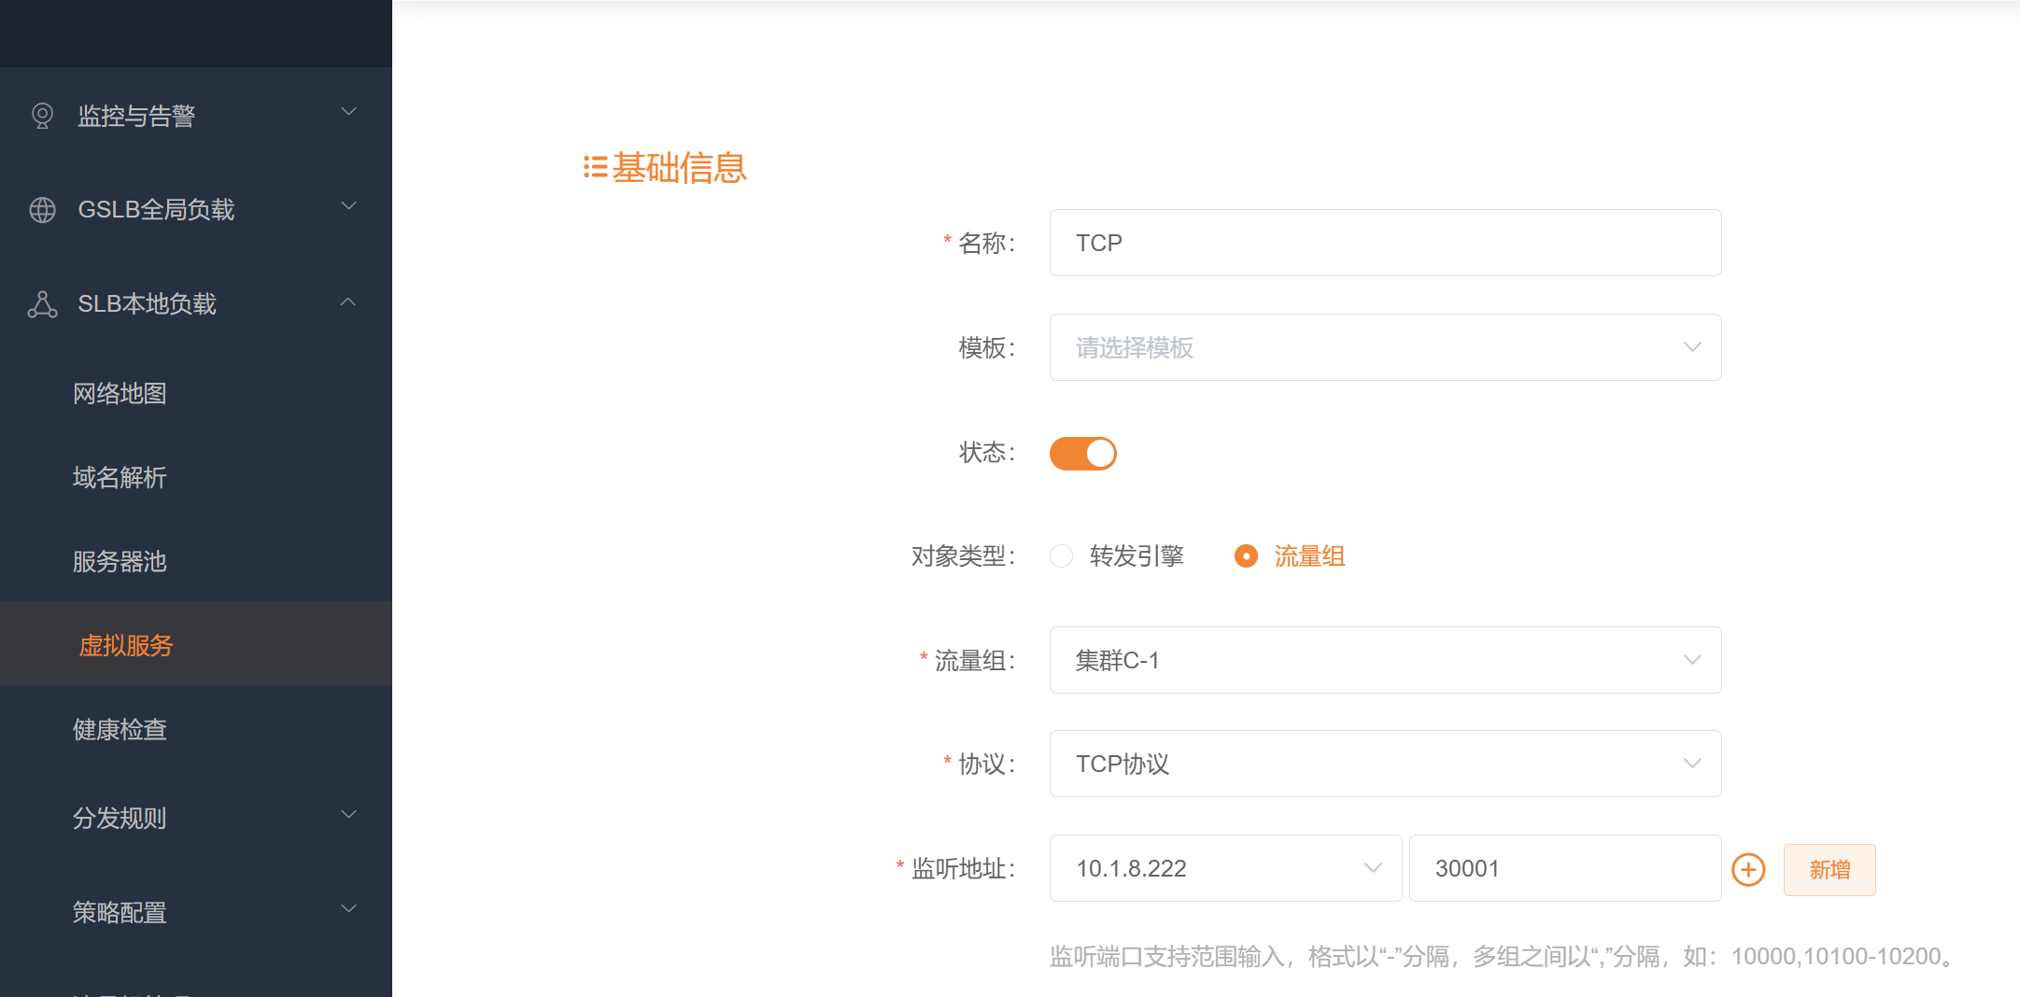Toggle the 状态 switch off
Viewport: 2020px width, 997px height.
1082,454
